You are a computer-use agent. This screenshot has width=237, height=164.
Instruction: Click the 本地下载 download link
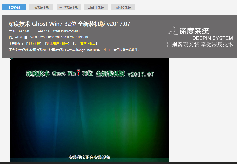[34, 43]
